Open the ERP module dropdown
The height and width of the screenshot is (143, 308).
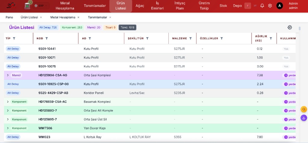[41, 6]
